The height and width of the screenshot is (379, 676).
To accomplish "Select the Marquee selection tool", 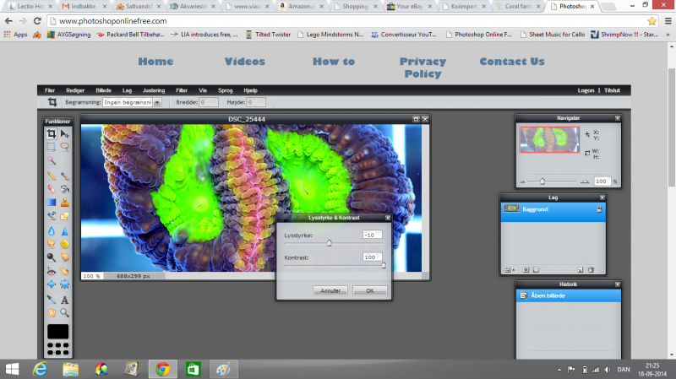I will tap(52, 146).
